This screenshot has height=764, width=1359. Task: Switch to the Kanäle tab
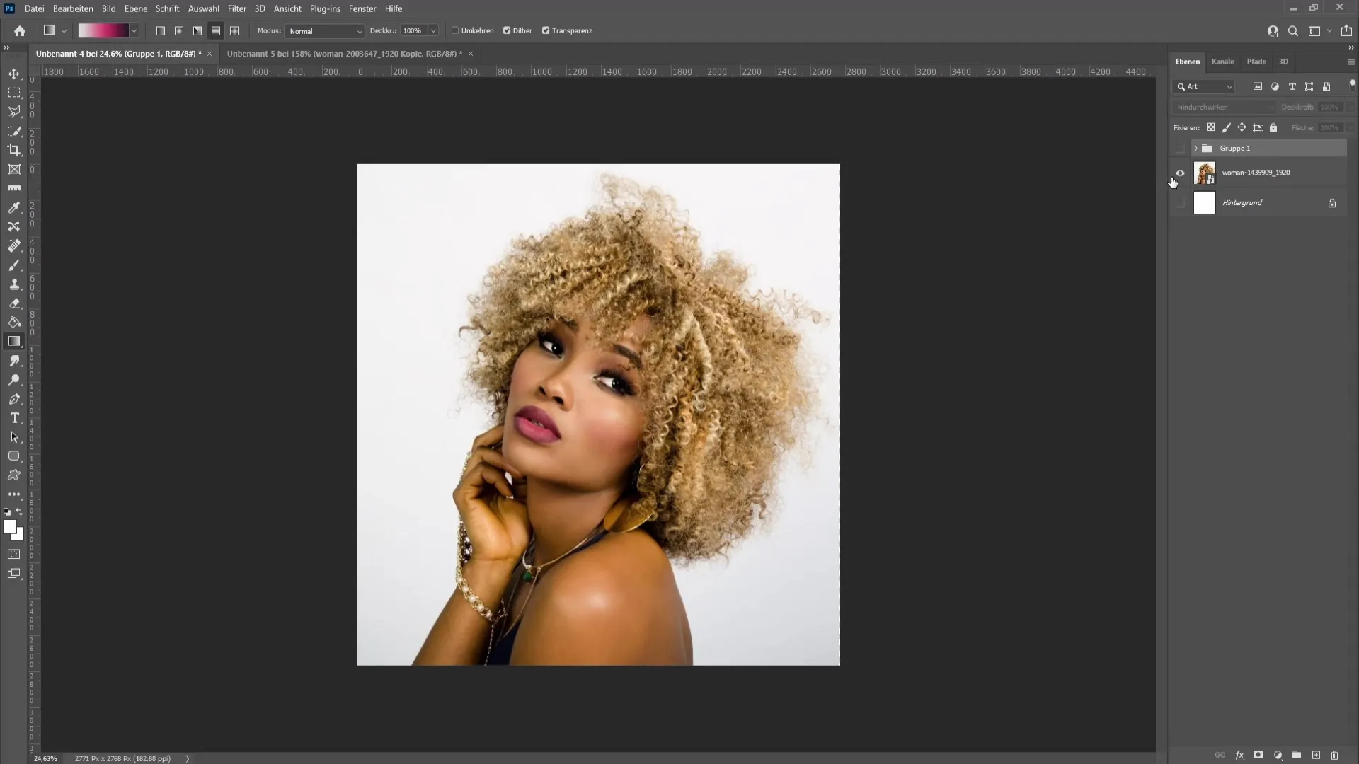pyautogui.click(x=1225, y=62)
